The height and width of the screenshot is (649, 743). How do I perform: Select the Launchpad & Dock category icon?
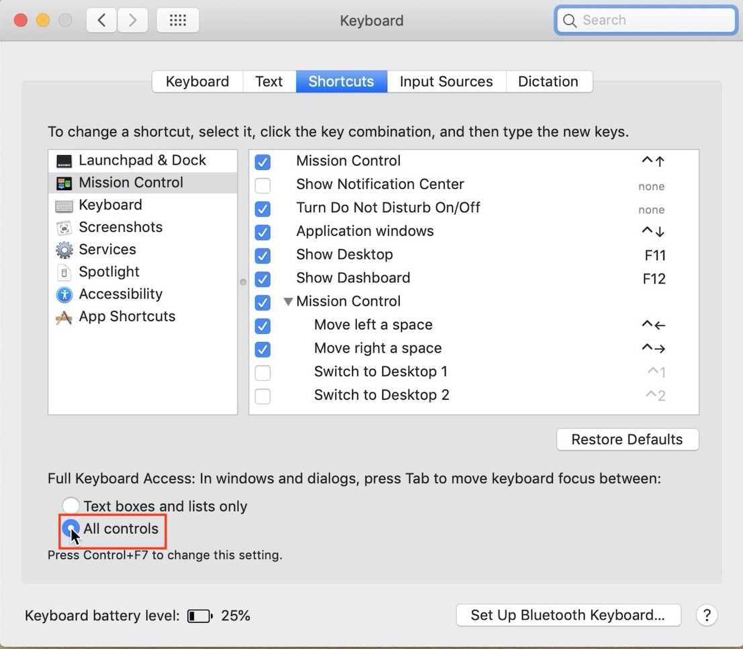(64, 161)
